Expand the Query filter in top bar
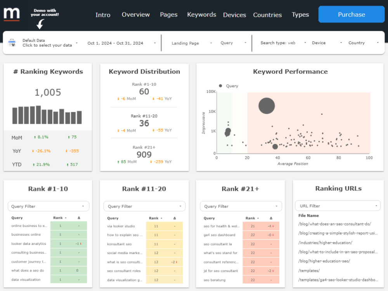Viewport: 388px width, 291px height. [x=233, y=43]
